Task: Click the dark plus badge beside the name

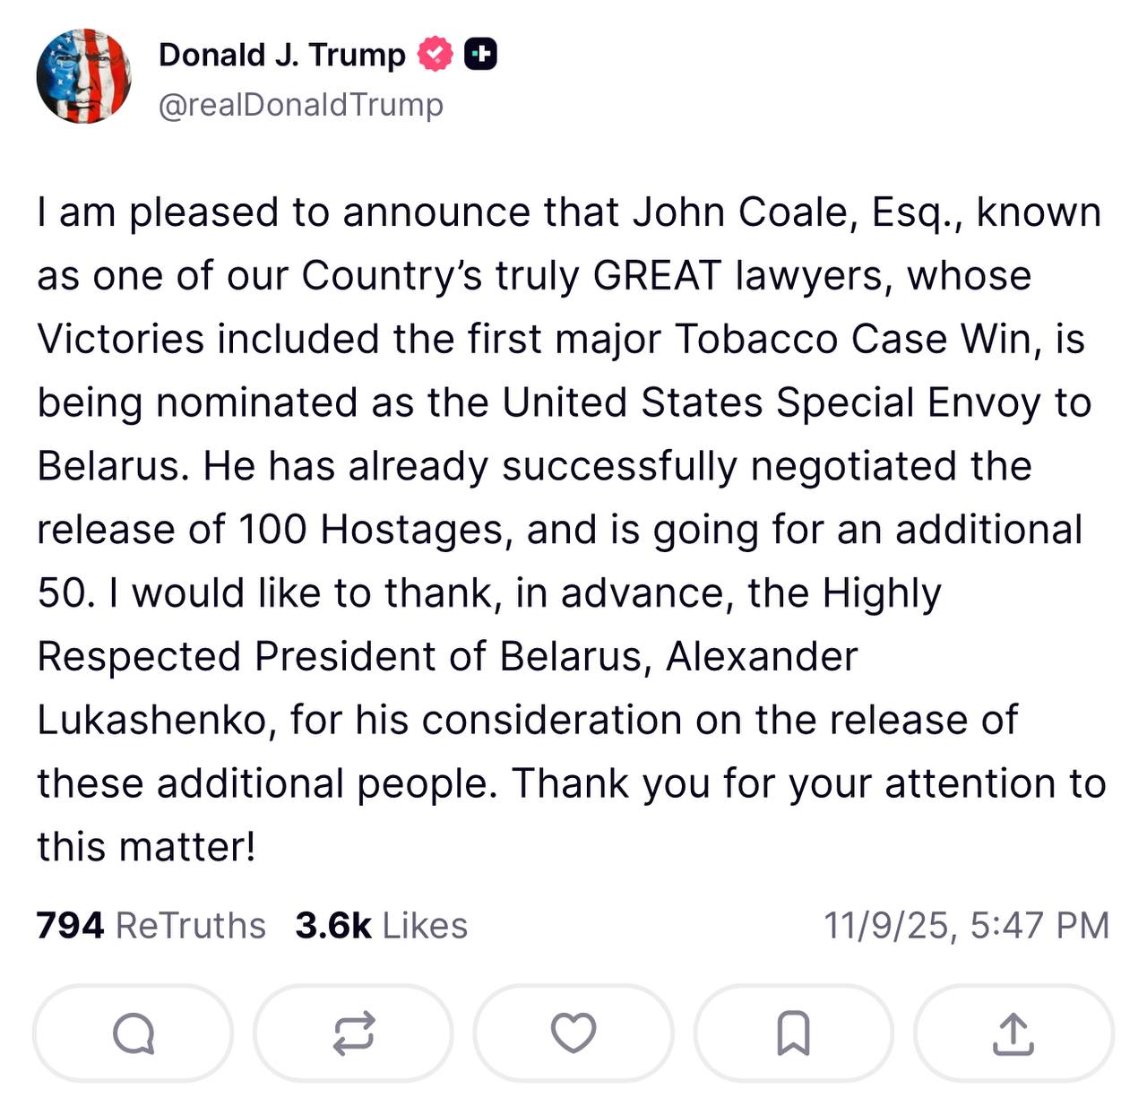Action: (481, 56)
